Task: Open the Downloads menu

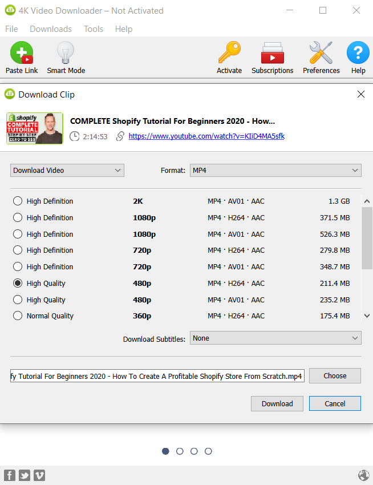Action: pyautogui.click(x=51, y=29)
